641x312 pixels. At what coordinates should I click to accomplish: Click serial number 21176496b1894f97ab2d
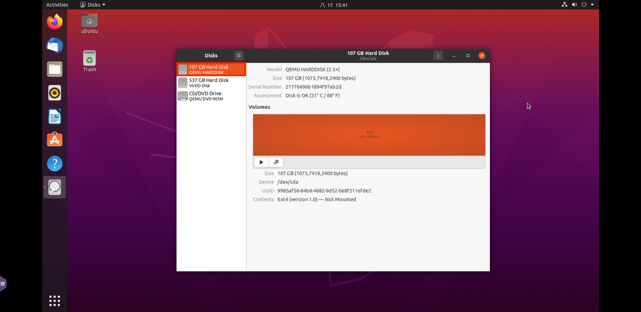313,87
